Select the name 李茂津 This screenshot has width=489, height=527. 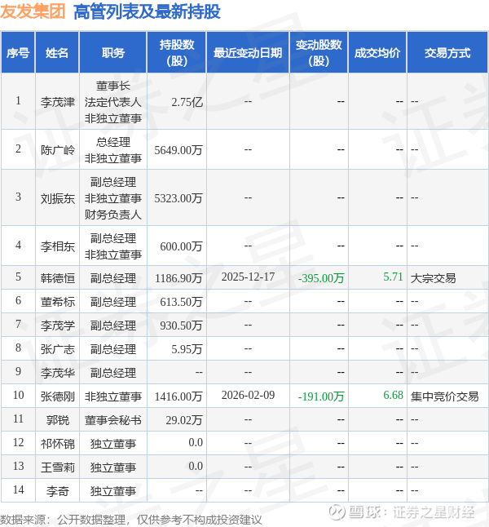[58, 102]
